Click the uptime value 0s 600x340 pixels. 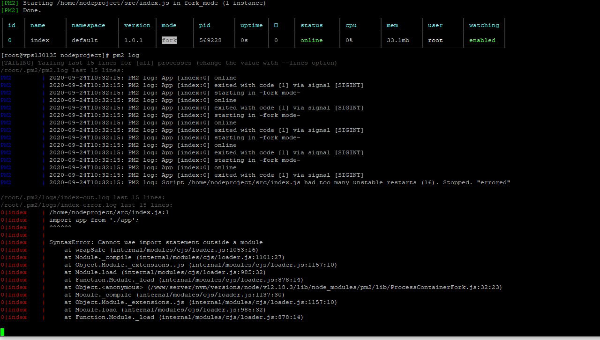coord(244,40)
